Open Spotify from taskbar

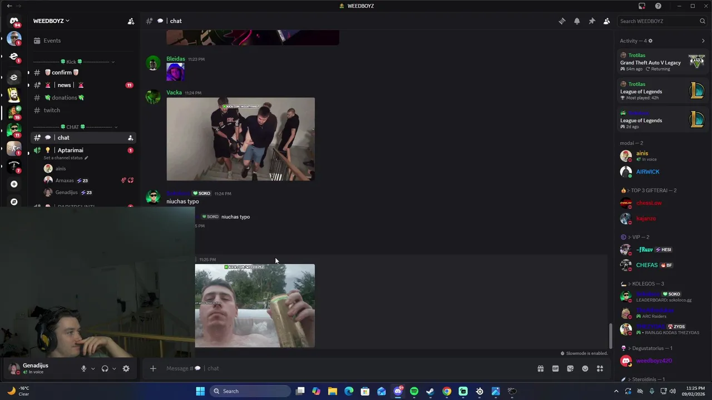414,391
